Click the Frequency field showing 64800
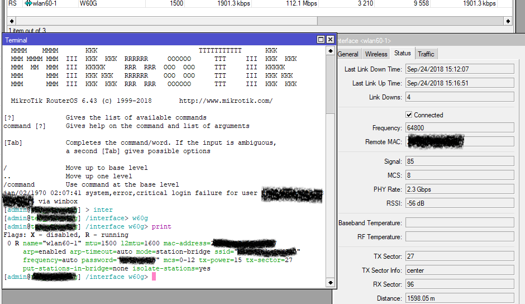Viewport: 525px width, 304px height. [x=460, y=128]
